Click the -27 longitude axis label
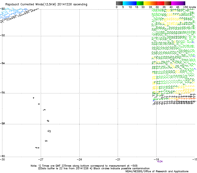 41,159
